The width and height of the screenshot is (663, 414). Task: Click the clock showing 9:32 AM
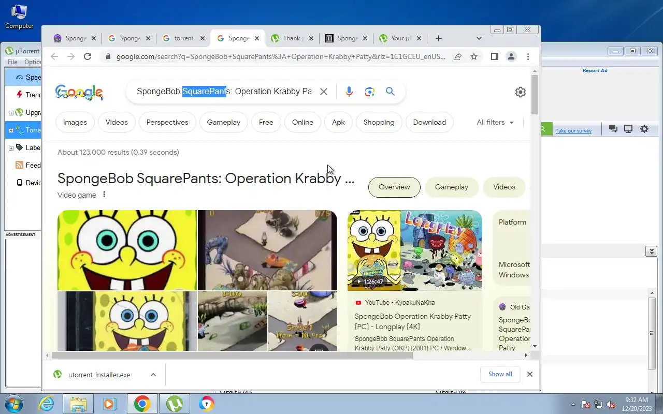tap(637, 400)
